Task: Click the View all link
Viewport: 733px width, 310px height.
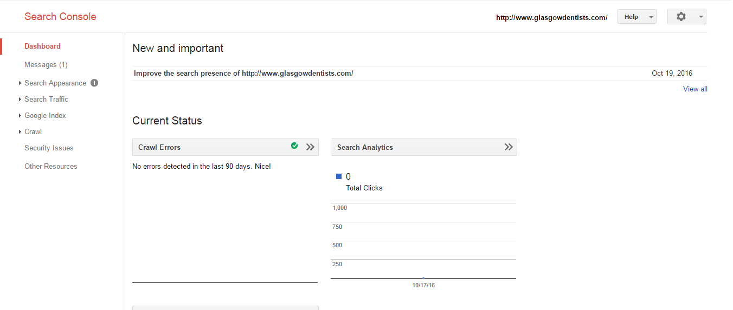Action: click(x=695, y=89)
